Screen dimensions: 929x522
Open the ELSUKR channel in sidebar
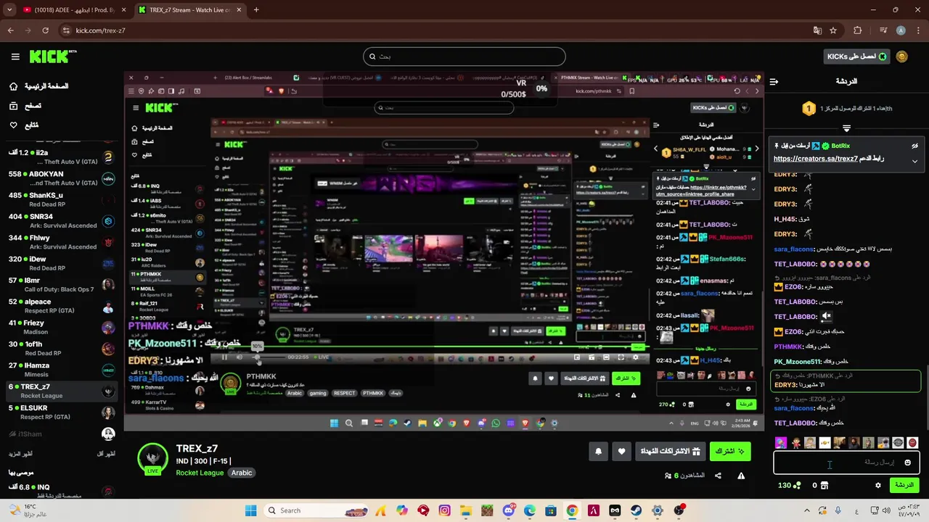(x=60, y=412)
